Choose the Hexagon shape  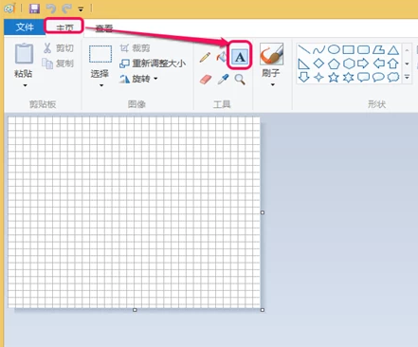(x=349, y=64)
